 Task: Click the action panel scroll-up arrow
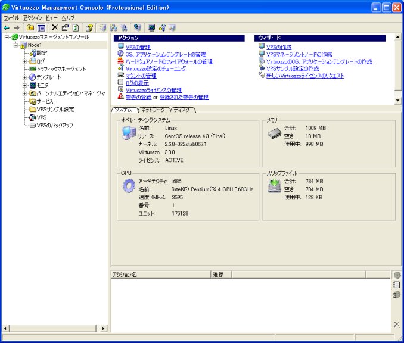(398, 37)
